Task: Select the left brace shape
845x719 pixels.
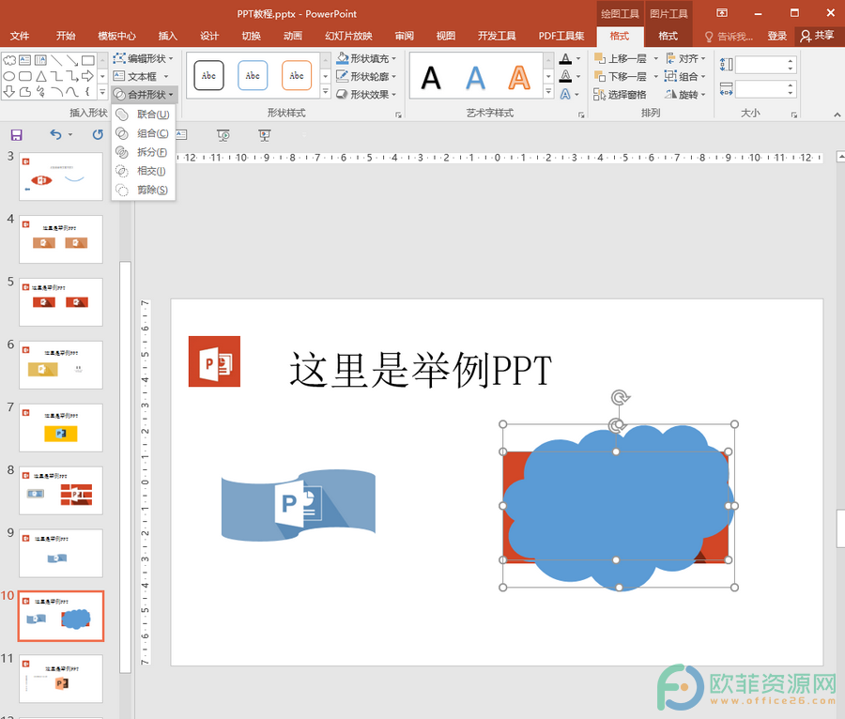Action: click(x=88, y=92)
